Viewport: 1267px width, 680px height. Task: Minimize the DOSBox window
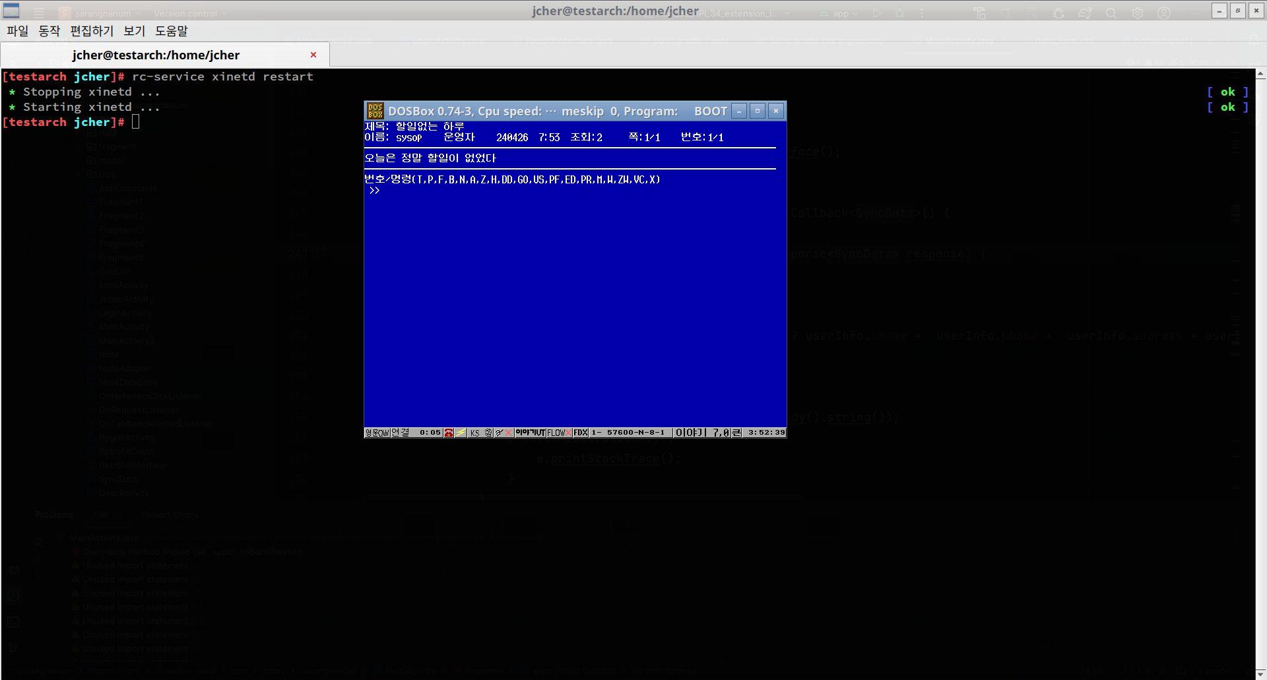(x=739, y=111)
